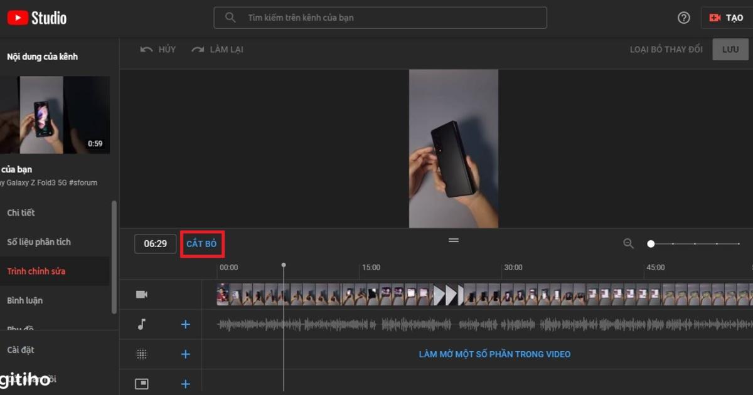
Task: Click the blur track dotted-grid icon
Action: 141,354
